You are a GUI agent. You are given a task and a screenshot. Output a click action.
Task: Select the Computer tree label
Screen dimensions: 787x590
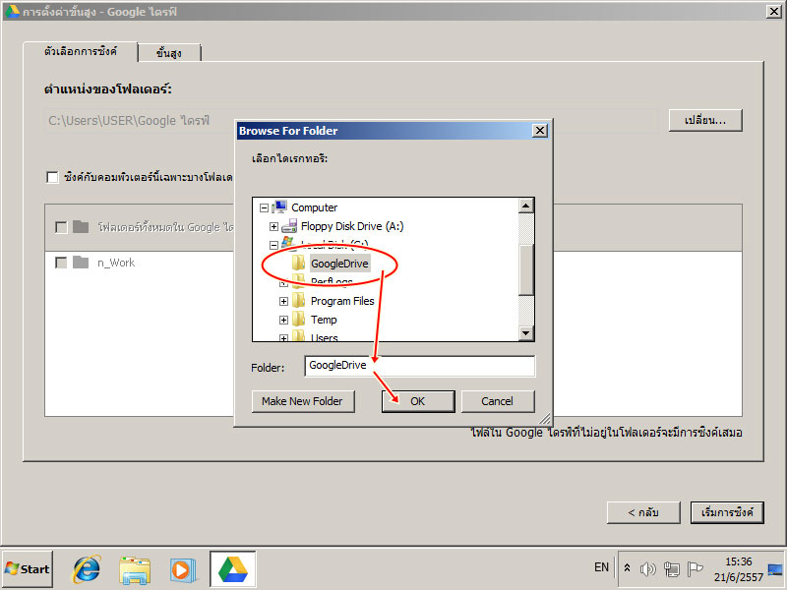(314, 207)
